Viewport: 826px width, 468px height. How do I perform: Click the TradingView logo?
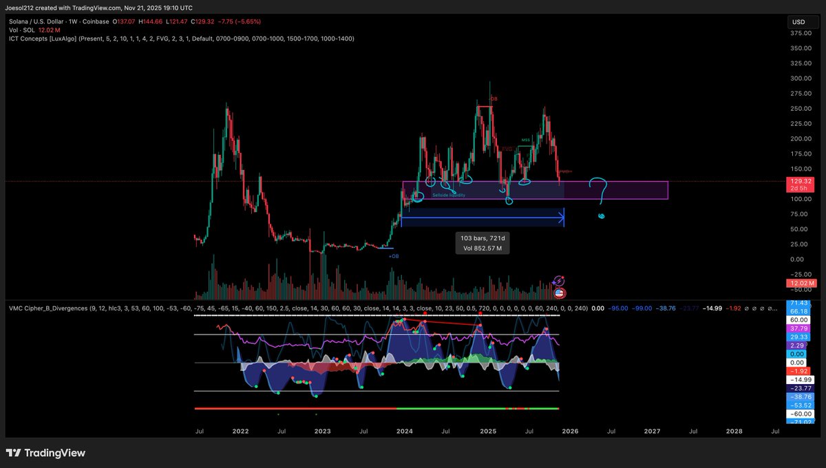[45, 453]
